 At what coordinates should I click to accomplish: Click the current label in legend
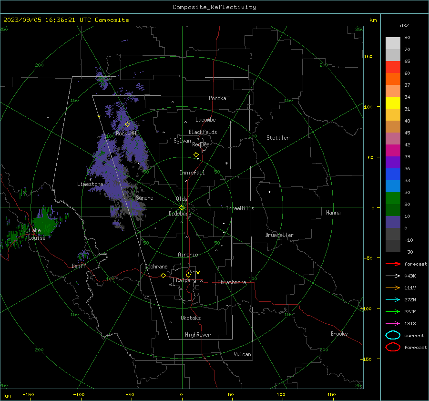pyautogui.click(x=414, y=335)
